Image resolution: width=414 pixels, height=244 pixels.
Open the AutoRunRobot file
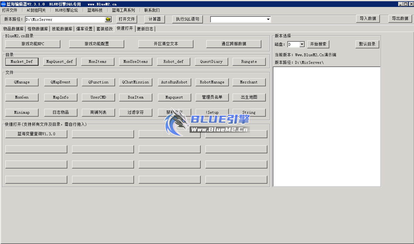tap(174, 82)
